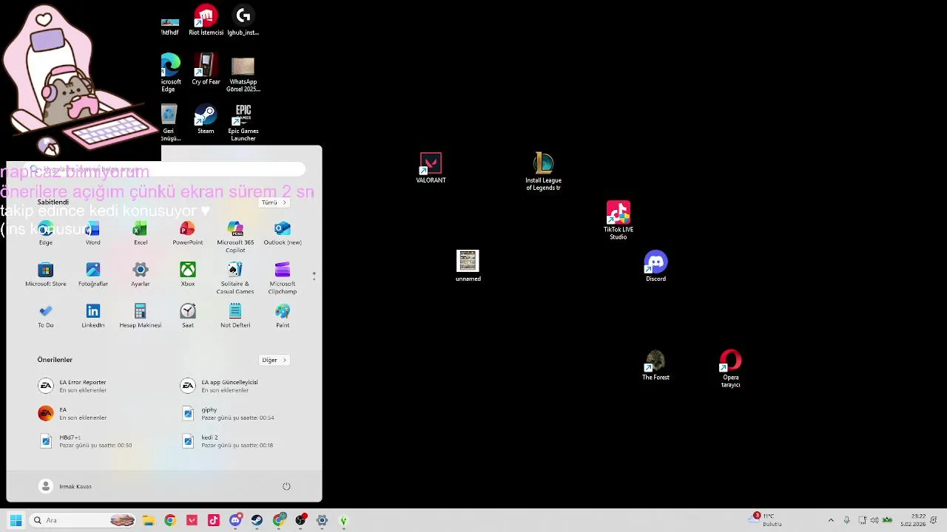The image size is (947, 532).
Task: Select Install League of Legends tr shortcut
Action: tap(544, 171)
